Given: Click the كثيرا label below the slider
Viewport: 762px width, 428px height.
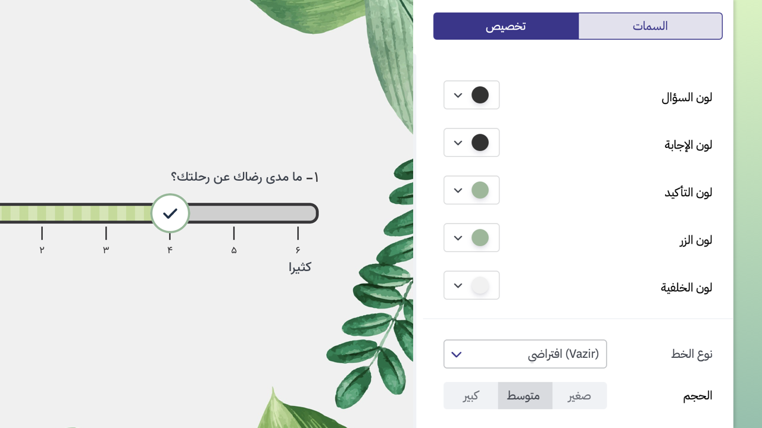Looking at the screenshot, I should [300, 267].
